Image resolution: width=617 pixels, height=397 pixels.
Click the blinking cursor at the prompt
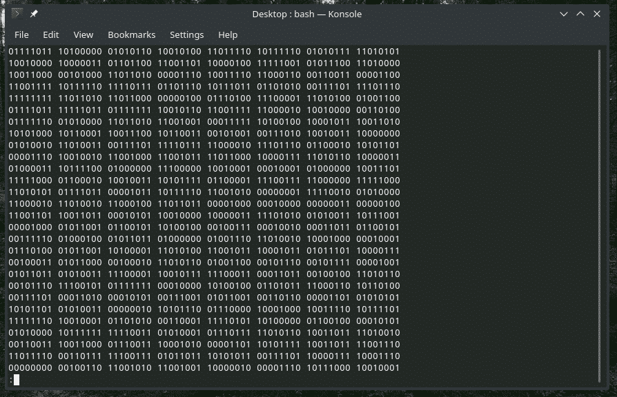tap(17, 380)
